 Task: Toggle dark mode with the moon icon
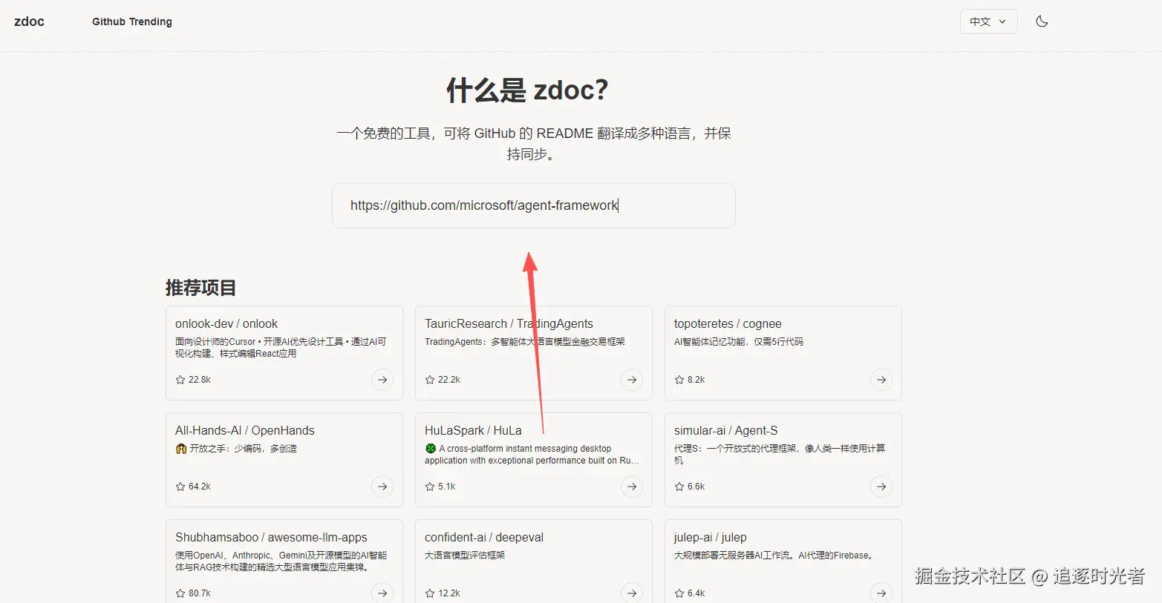coord(1042,22)
